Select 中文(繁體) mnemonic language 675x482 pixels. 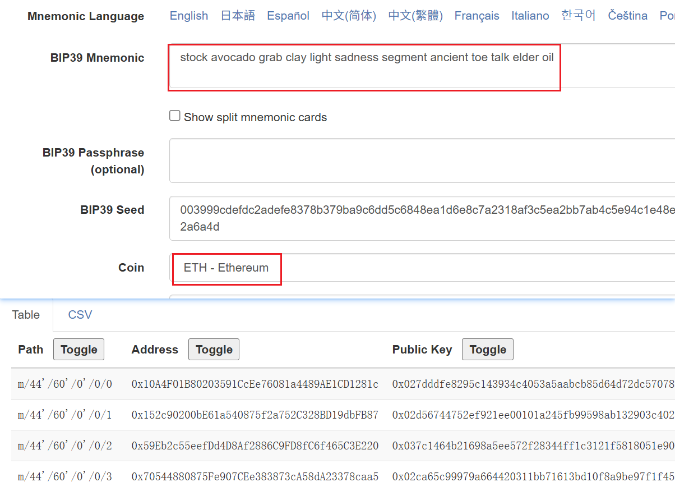[415, 16]
